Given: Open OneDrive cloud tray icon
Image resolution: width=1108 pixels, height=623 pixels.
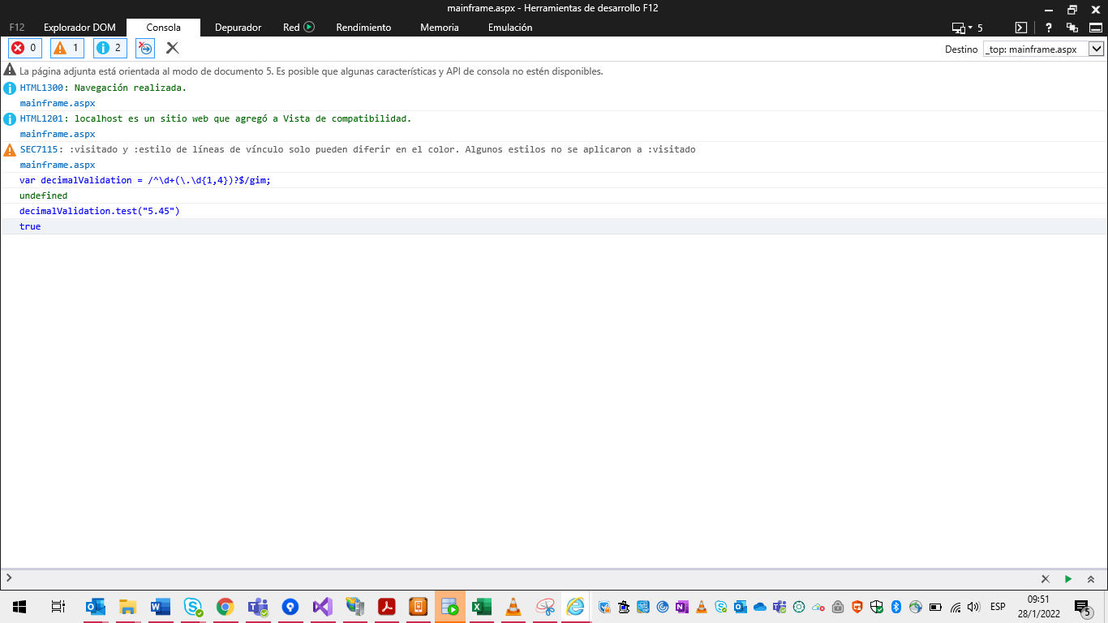Looking at the screenshot, I should click(x=760, y=607).
